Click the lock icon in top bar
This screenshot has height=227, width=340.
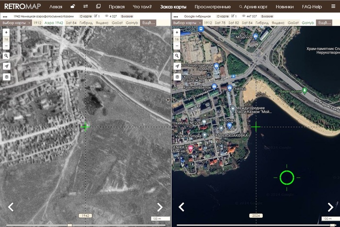72,7
